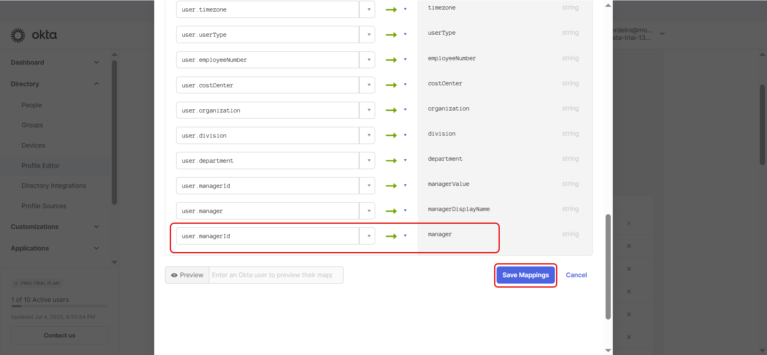
Task: Click the green mapping arrow for employeeNumber
Action: [x=391, y=60]
